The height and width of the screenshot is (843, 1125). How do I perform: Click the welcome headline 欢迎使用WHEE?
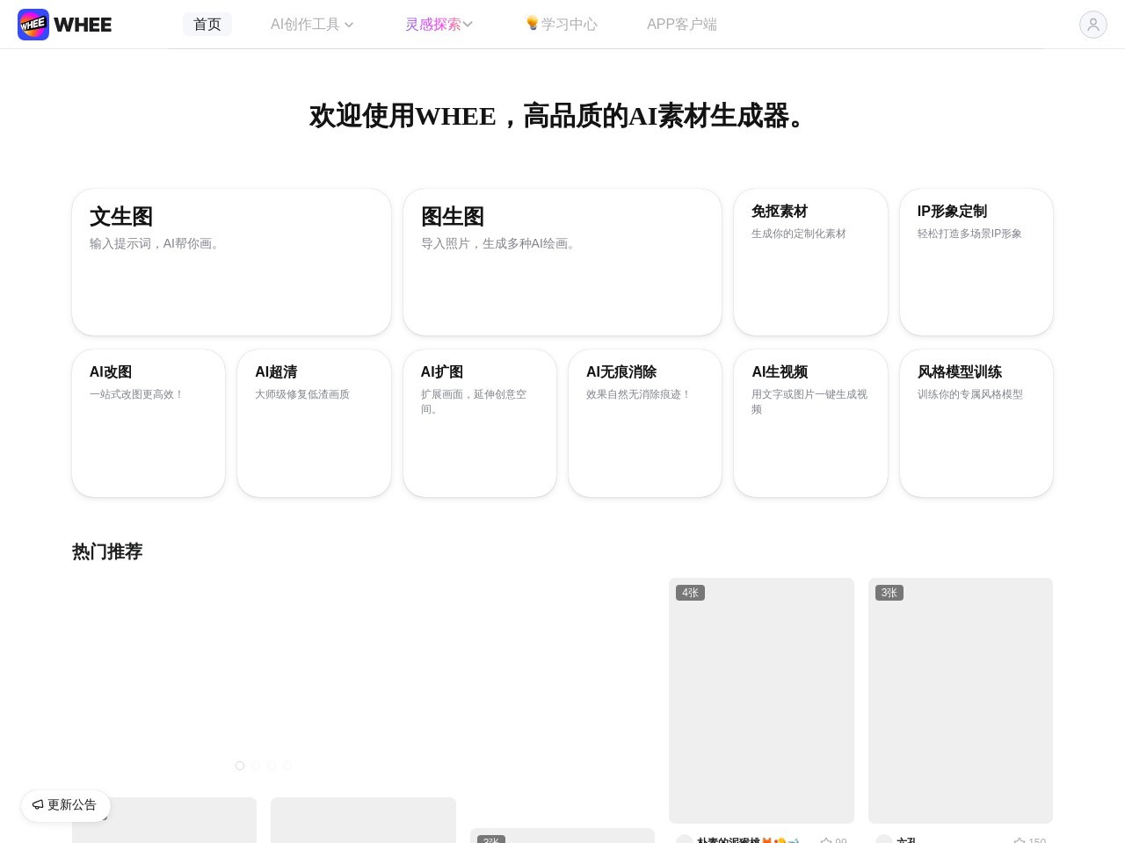(x=403, y=116)
